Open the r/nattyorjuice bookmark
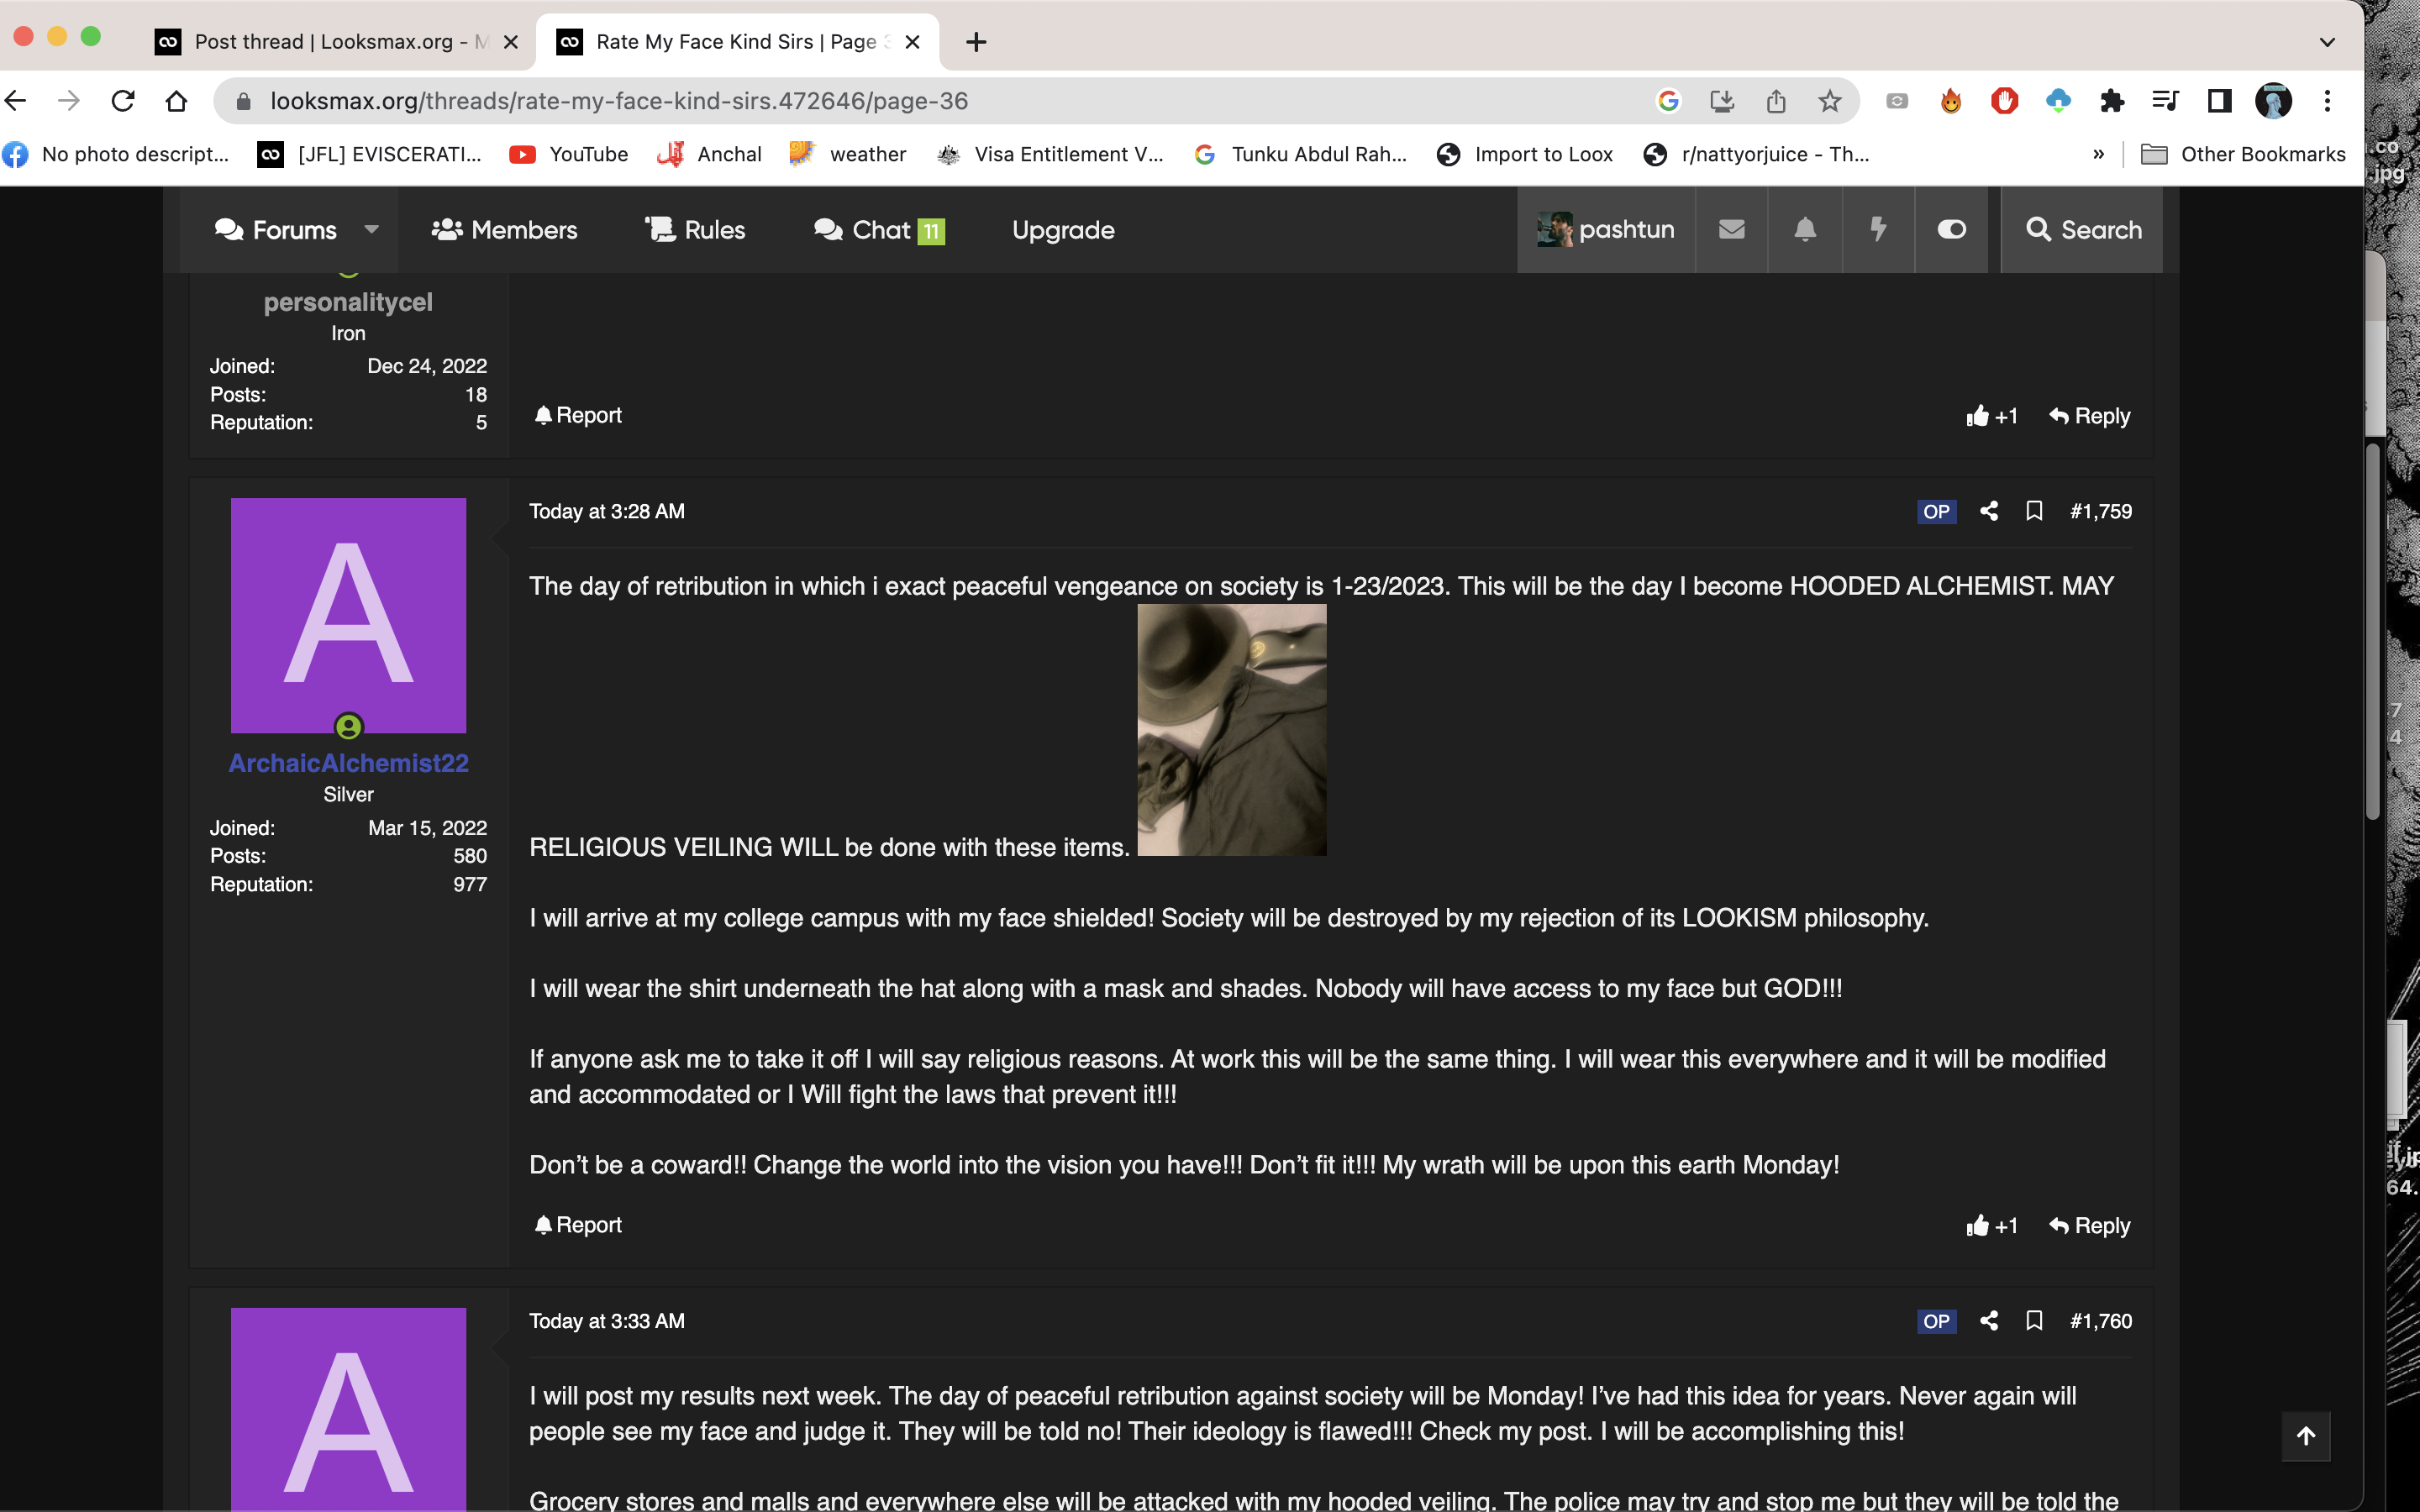The width and height of the screenshot is (2420, 1512). tap(1757, 154)
